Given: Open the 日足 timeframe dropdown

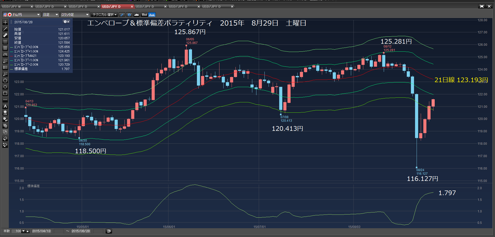Looking at the screenshot, I should pos(50,15).
